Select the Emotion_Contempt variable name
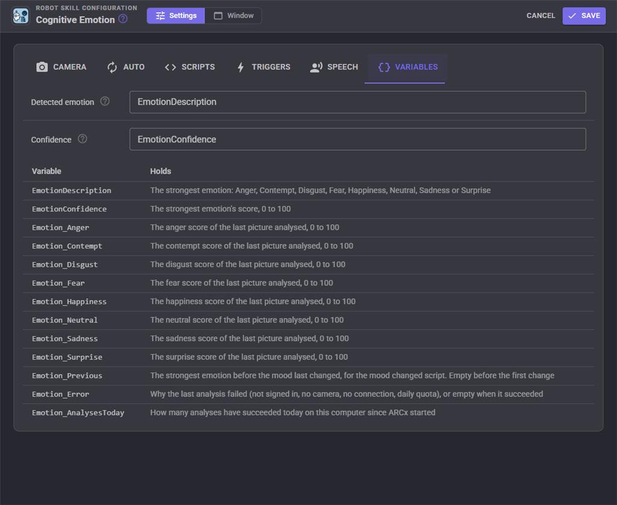This screenshot has height=505, width=617. [67, 246]
